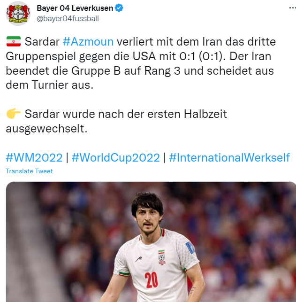Click the blue sleeve patch on the jersey

190,248
